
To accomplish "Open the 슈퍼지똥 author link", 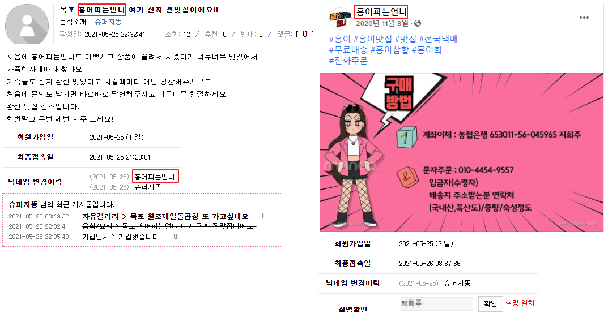I will click(x=108, y=22).
